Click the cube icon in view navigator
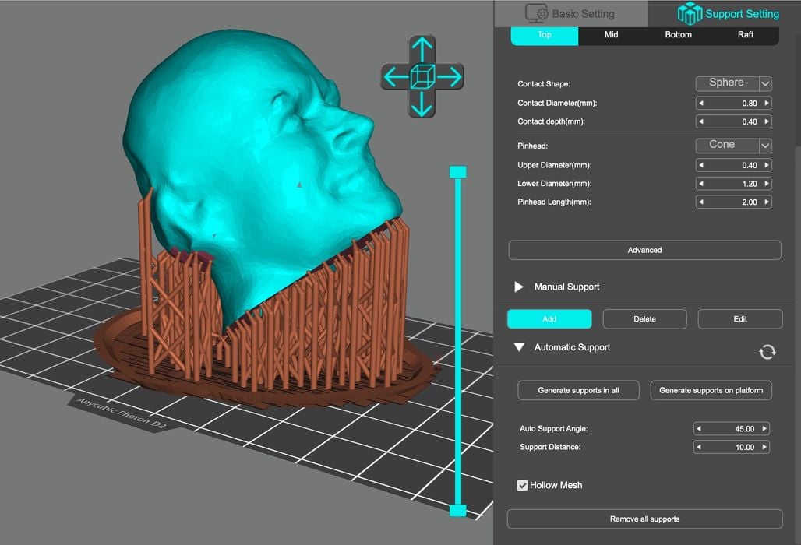801x545 pixels. [x=422, y=76]
